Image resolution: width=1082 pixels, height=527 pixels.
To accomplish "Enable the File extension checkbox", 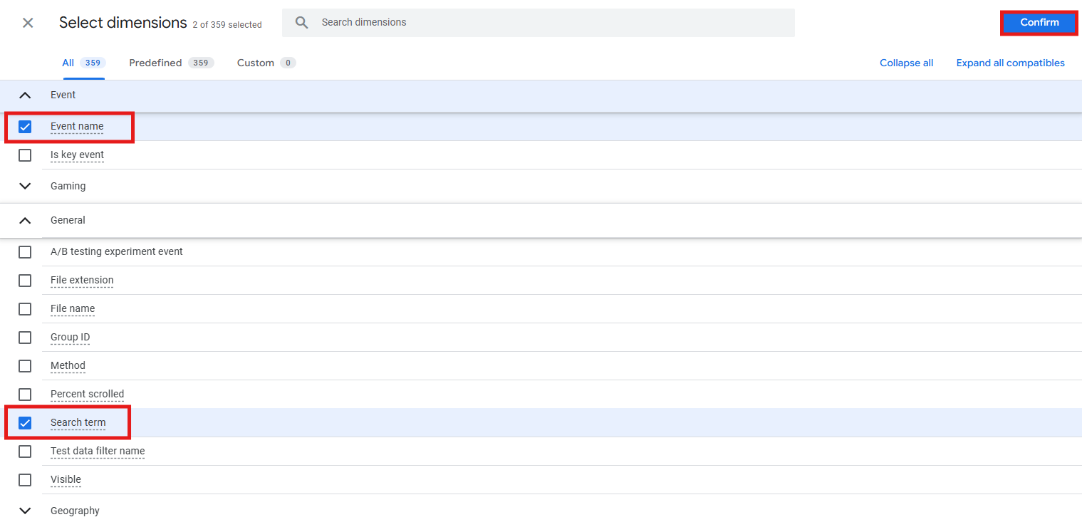I will point(25,281).
